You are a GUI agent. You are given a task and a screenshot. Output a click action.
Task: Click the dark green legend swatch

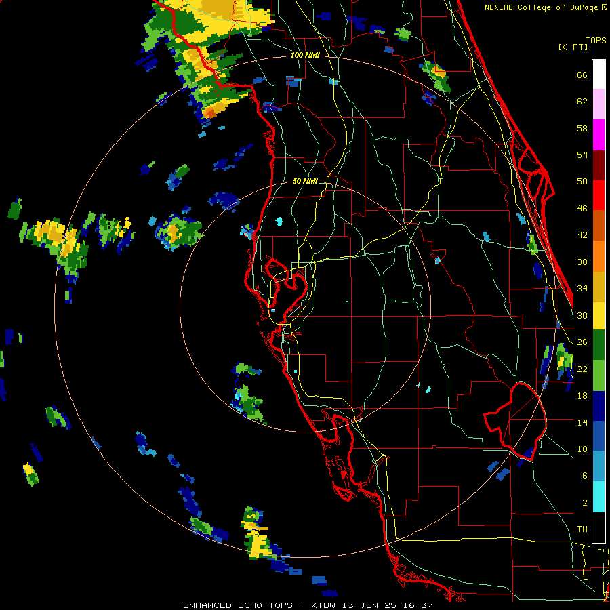[598, 345]
